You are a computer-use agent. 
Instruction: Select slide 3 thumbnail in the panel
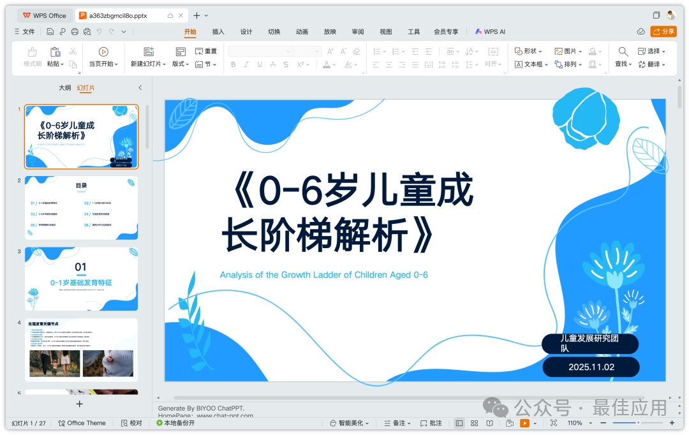[x=81, y=279]
